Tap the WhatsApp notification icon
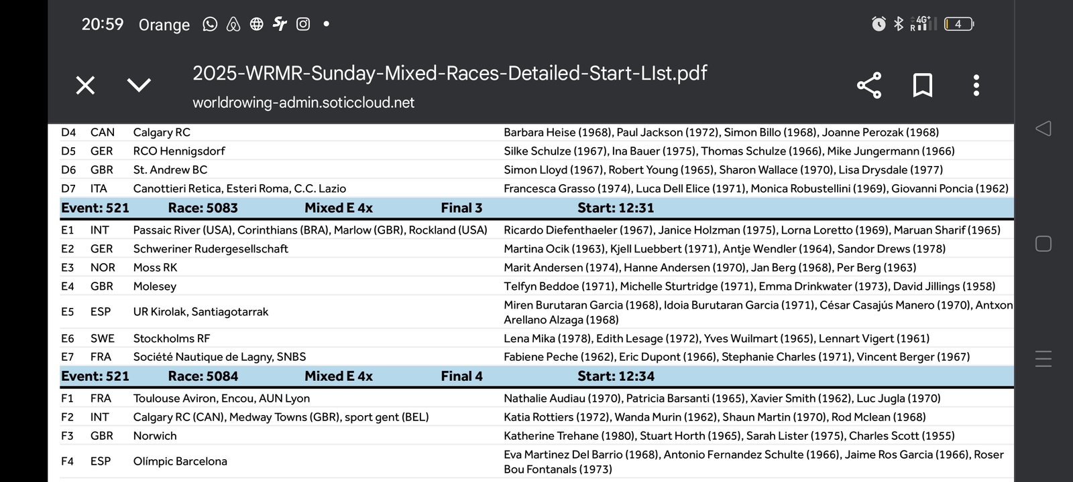Image resolution: width=1073 pixels, height=482 pixels. click(210, 24)
